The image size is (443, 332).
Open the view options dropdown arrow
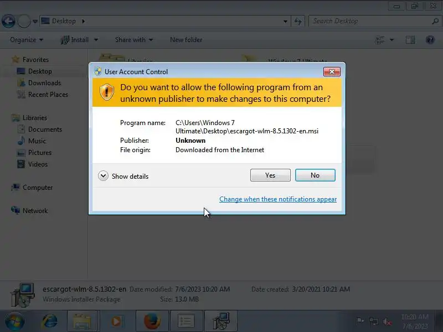click(392, 40)
